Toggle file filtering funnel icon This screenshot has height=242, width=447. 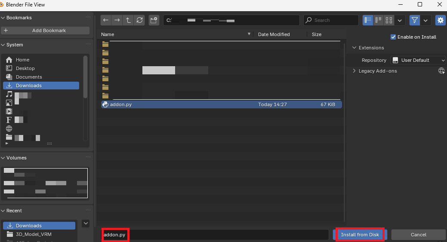(414, 20)
